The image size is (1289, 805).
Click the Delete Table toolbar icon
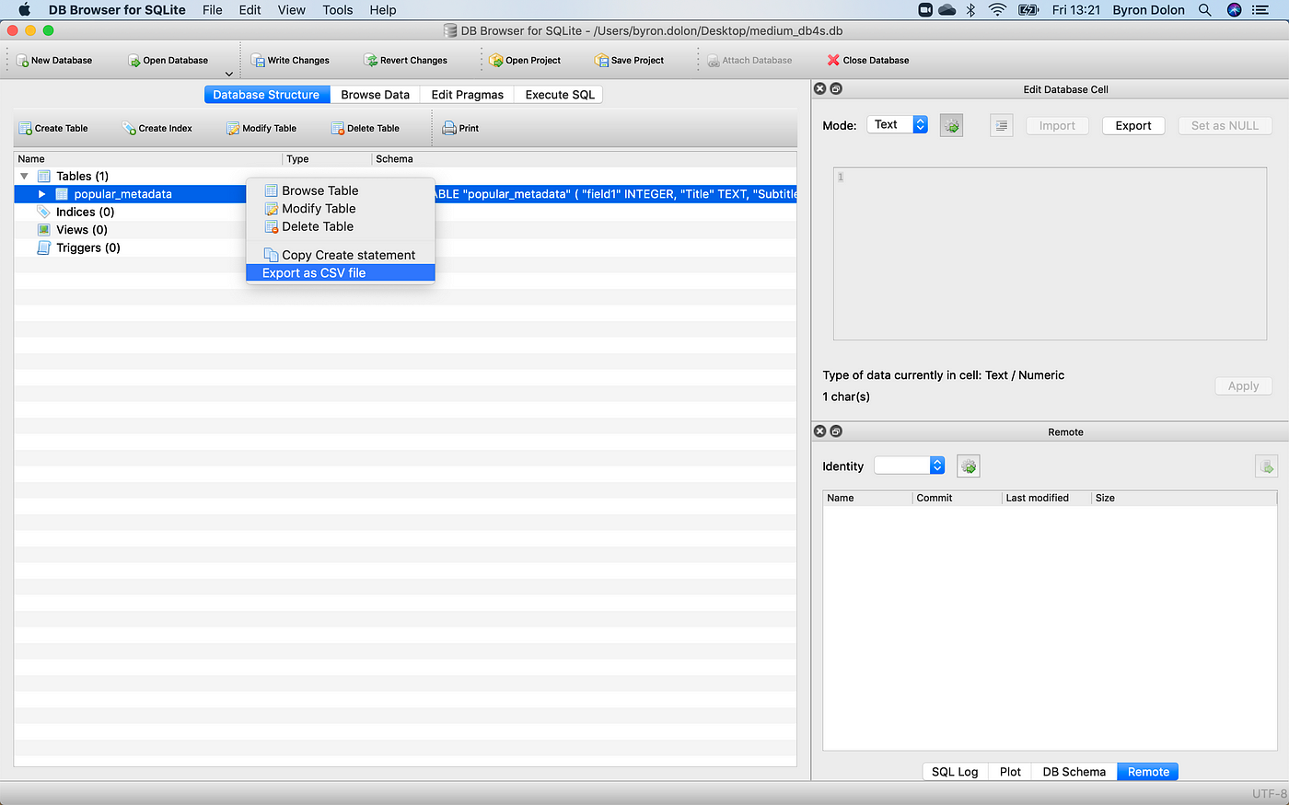point(338,129)
